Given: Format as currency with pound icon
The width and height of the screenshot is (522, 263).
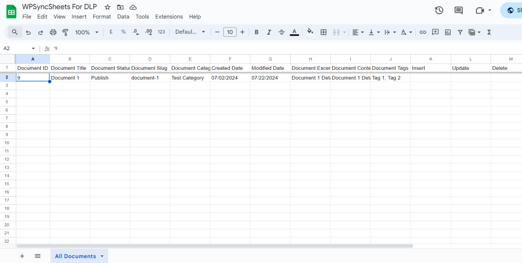Looking at the screenshot, I should coord(111,32).
